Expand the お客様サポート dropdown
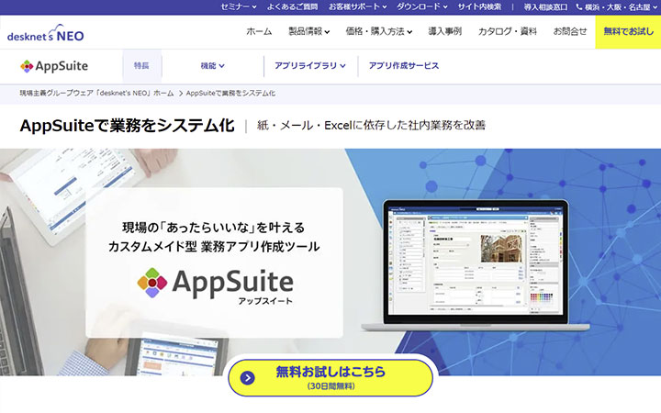Screen dimensions: 661x413 357,6
